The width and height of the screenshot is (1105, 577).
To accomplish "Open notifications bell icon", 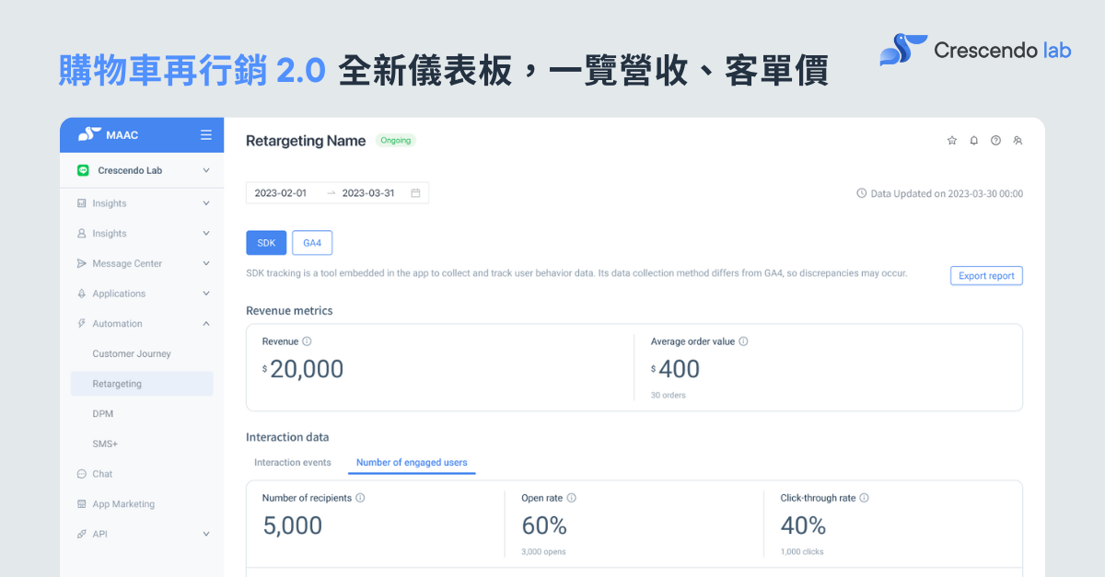I will click(974, 141).
